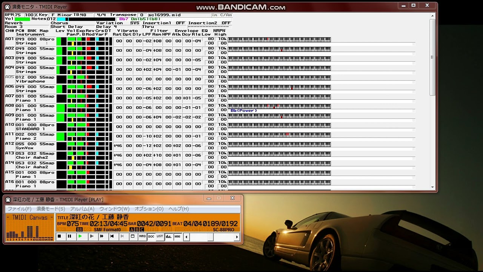The width and height of the screenshot is (483, 272).
Task: Open the ヘルプ(H) menu
Action: (178, 209)
